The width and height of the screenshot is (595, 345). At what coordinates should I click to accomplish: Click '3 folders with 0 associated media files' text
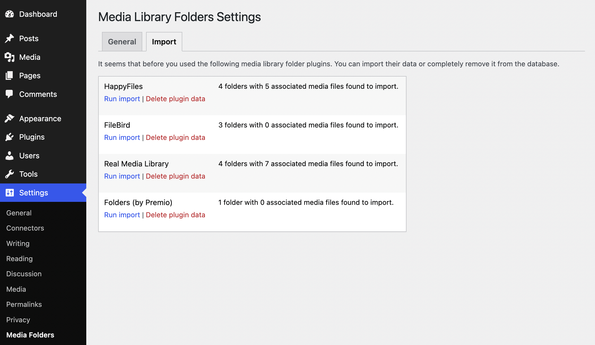tap(308, 125)
